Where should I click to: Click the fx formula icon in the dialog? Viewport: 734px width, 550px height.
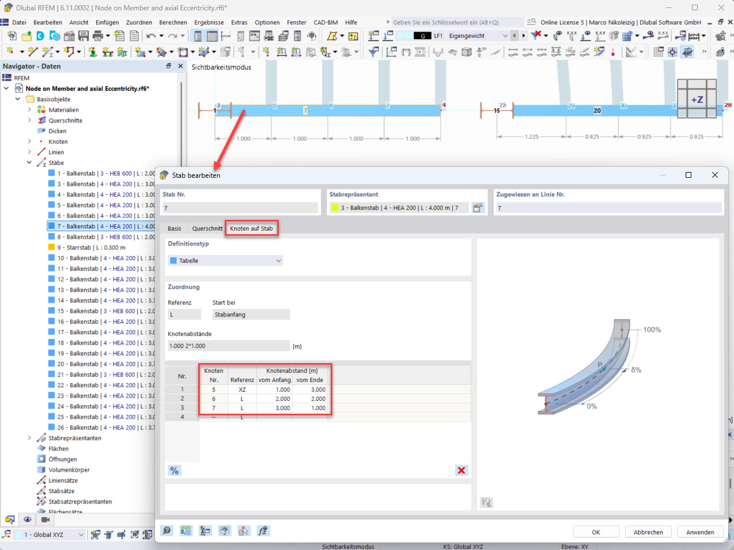263,530
